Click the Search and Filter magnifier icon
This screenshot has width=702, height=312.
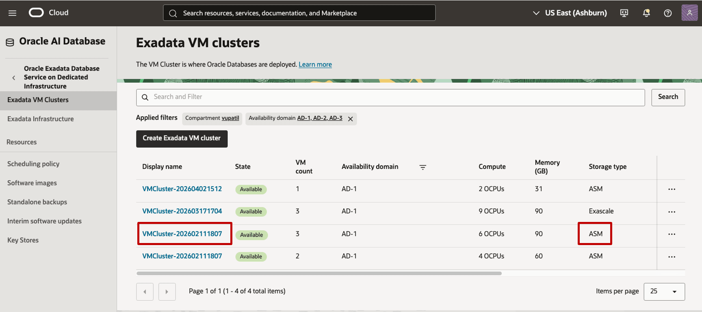click(x=145, y=97)
